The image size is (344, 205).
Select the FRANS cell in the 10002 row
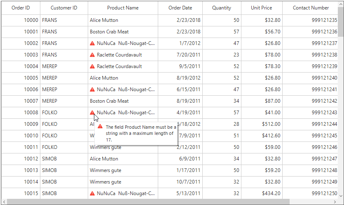point(64,43)
